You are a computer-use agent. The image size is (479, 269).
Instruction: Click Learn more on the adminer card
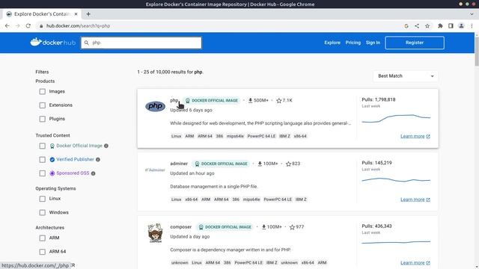coord(415,200)
